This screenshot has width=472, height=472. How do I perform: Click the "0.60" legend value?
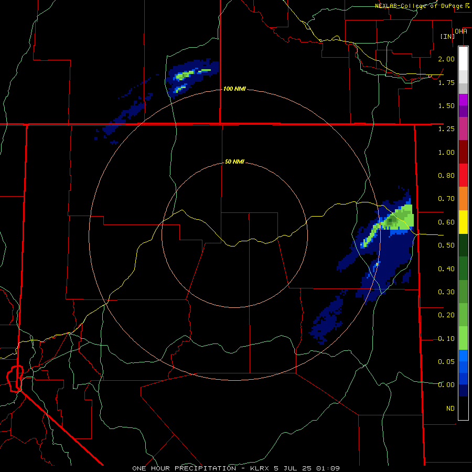click(446, 222)
